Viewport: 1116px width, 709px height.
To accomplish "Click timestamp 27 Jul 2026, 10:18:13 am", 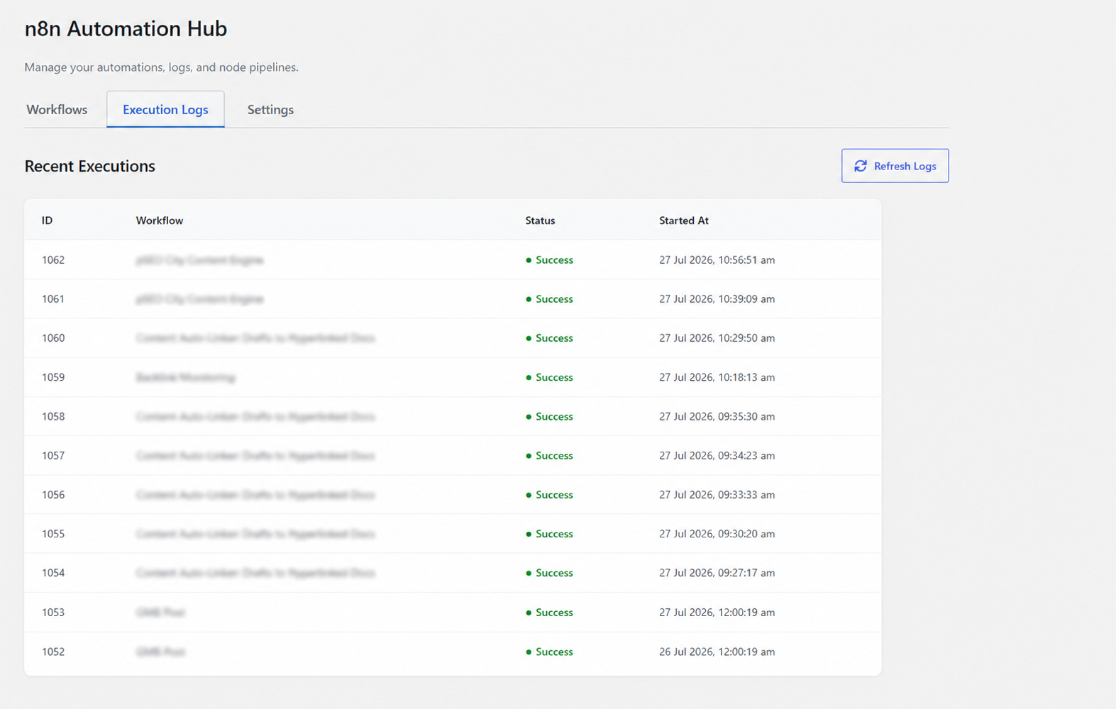I will pyautogui.click(x=717, y=377).
